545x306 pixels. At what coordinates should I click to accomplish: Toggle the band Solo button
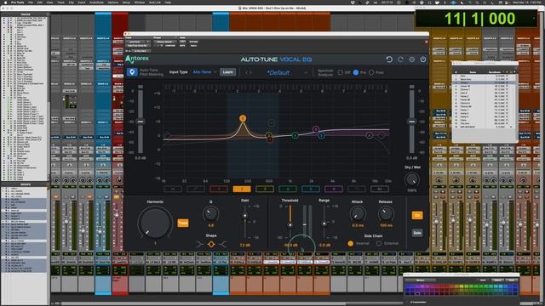417,233
